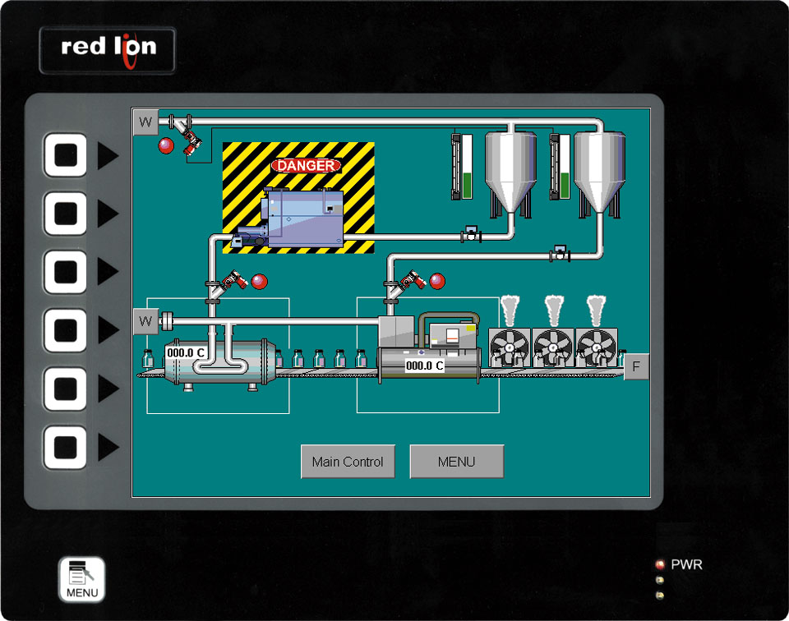The height and width of the screenshot is (621, 789).
Task: Tap the right cooling fan
Action: (x=597, y=347)
